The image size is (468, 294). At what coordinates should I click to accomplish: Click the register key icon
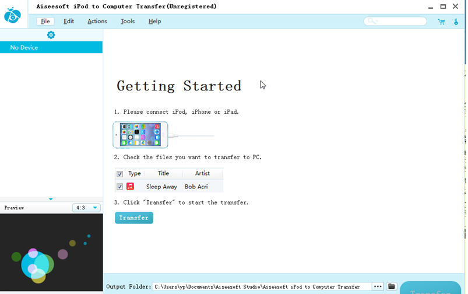[456, 22]
